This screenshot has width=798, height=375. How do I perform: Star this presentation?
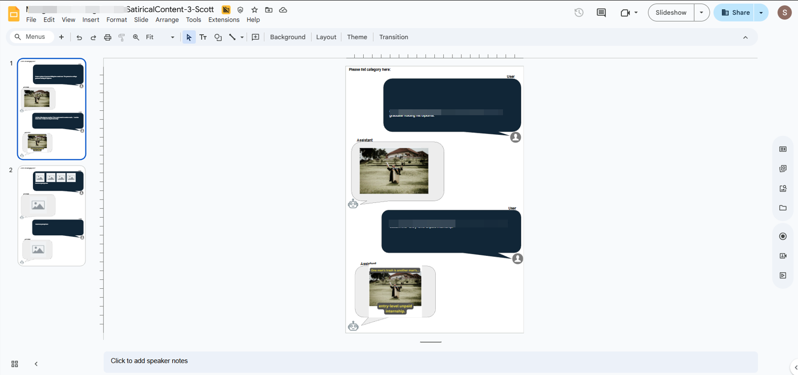(x=254, y=10)
